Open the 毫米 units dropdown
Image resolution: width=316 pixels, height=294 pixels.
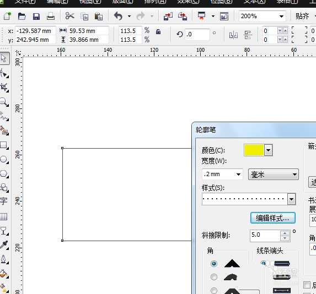[274, 175]
